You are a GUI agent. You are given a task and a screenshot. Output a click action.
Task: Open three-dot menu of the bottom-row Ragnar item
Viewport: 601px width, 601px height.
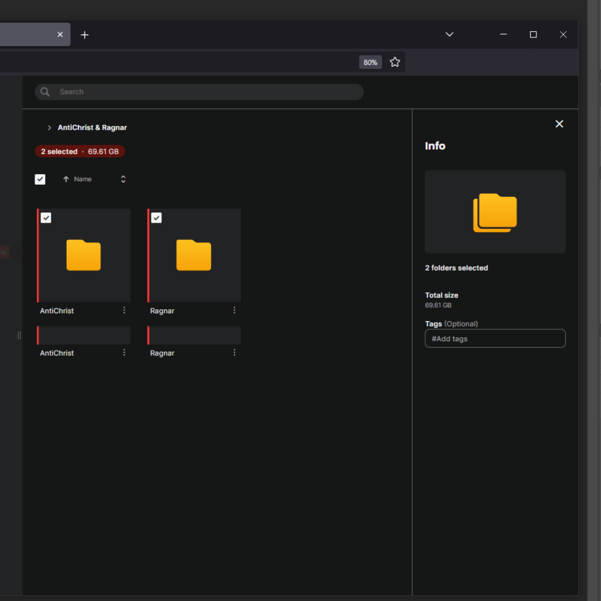point(234,353)
